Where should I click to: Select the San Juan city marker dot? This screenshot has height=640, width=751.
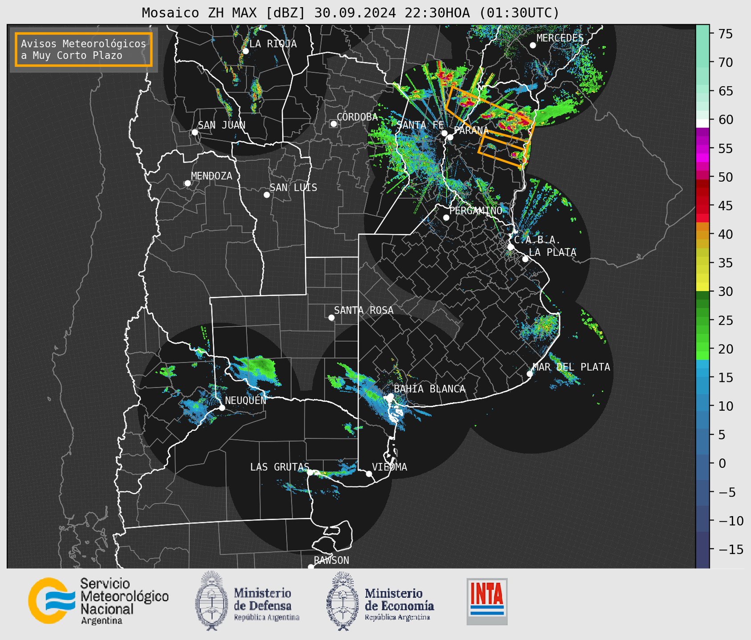pyautogui.click(x=195, y=132)
